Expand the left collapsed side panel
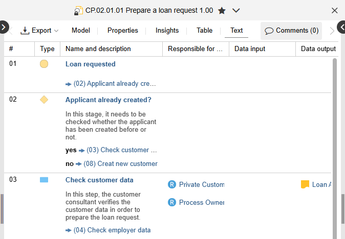The width and height of the screenshot is (345, 239). pos(3,28)
